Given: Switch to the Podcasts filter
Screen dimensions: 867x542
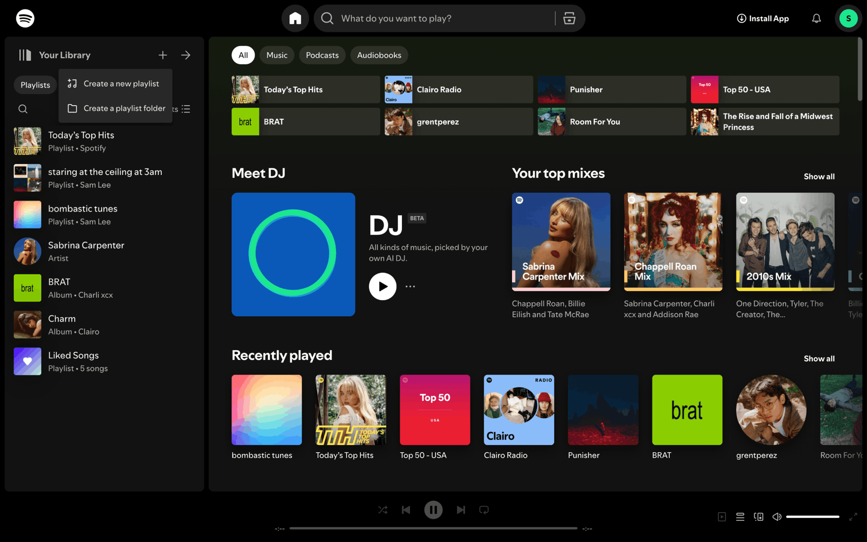Looking at the screenshot, I should pos(322,55).
